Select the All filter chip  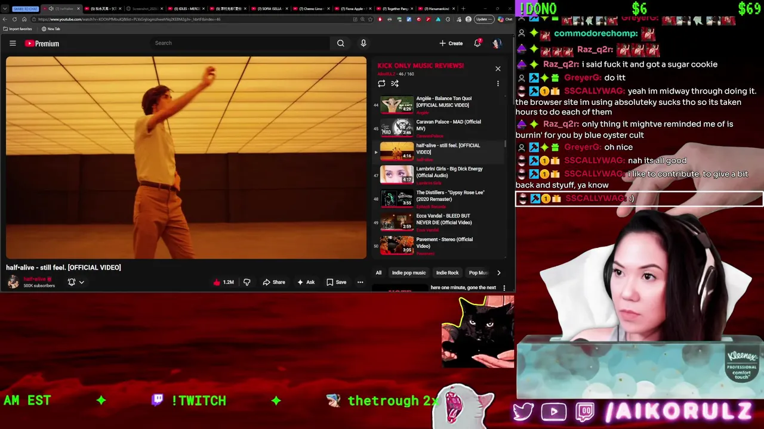pyautogui.click(x=378, y=272)
